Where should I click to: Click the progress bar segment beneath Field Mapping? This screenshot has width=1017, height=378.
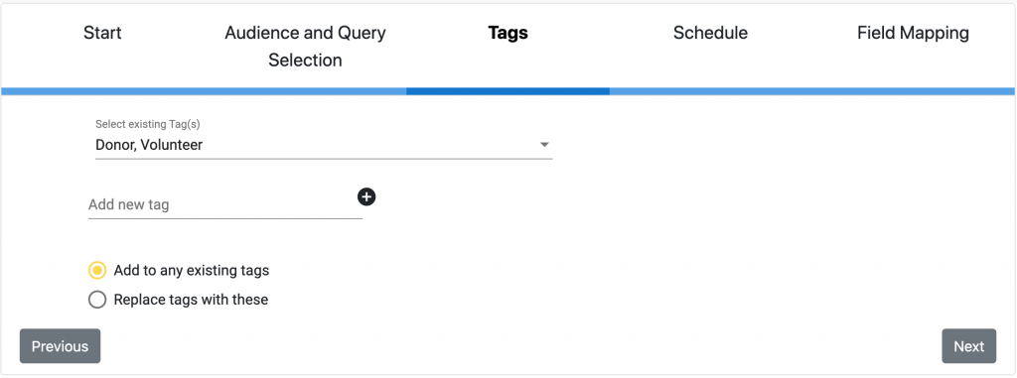(x=914, y=91)
